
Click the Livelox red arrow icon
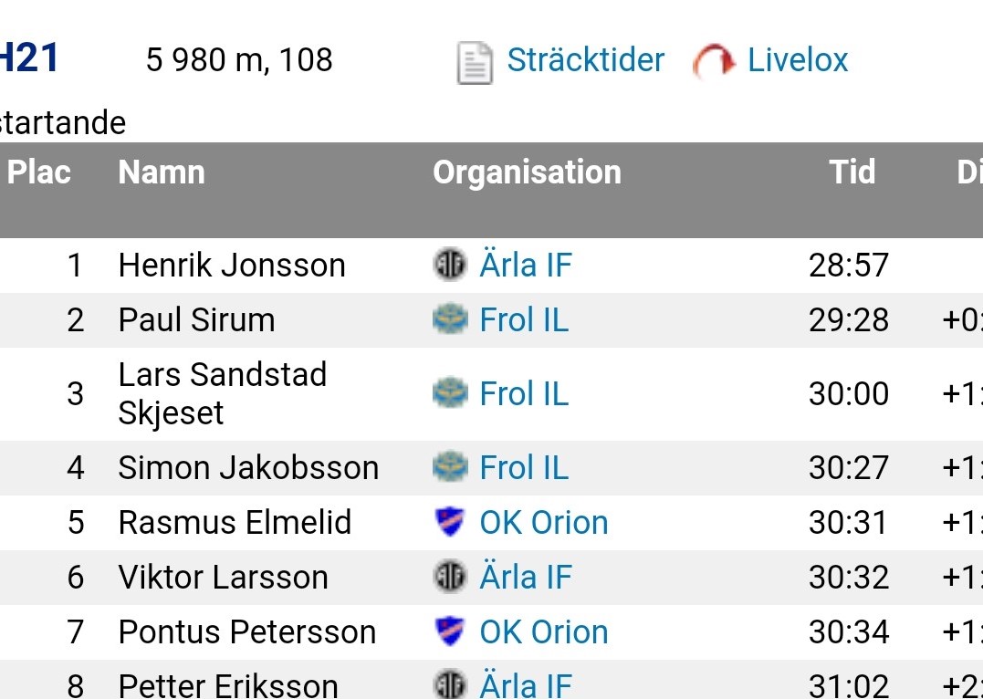click(714, 62)
